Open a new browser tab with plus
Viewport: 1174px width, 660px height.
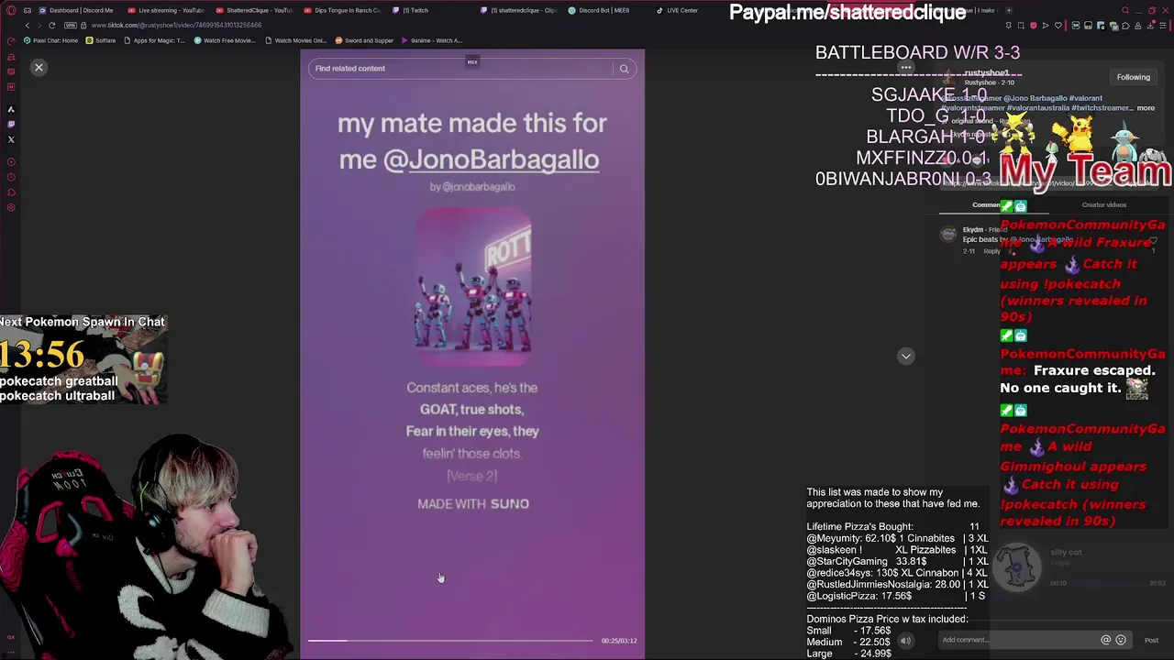[1009, 10]
